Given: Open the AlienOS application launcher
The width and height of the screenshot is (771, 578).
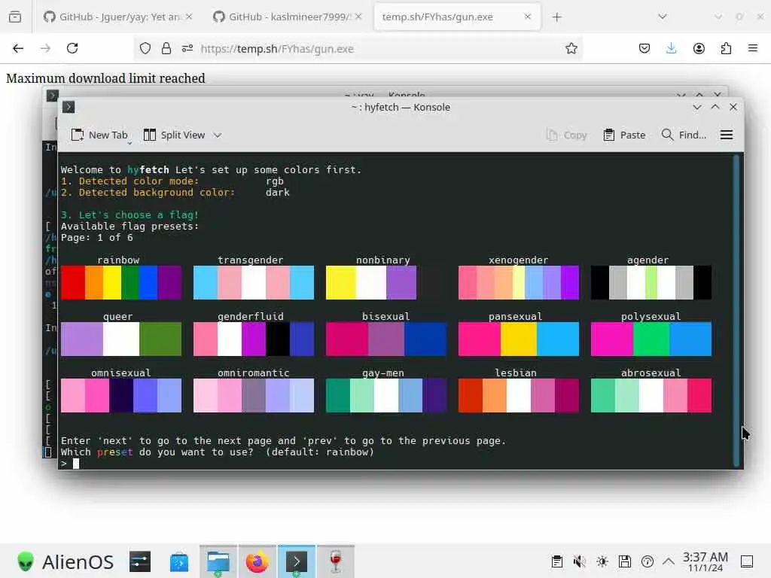Looking at the screenshot, I should click(x=65, y=561).
